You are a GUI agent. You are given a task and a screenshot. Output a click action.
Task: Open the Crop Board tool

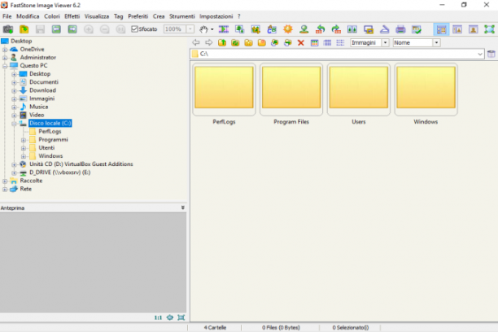pos(256,29)
